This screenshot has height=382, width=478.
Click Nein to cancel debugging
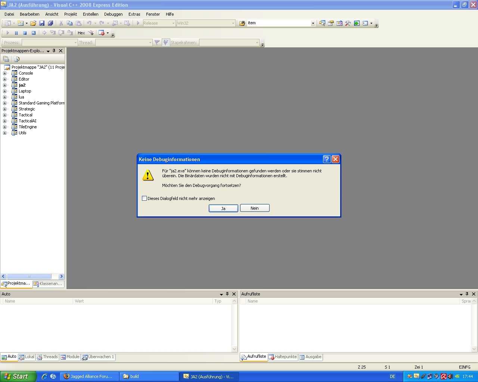coord(255,208)
